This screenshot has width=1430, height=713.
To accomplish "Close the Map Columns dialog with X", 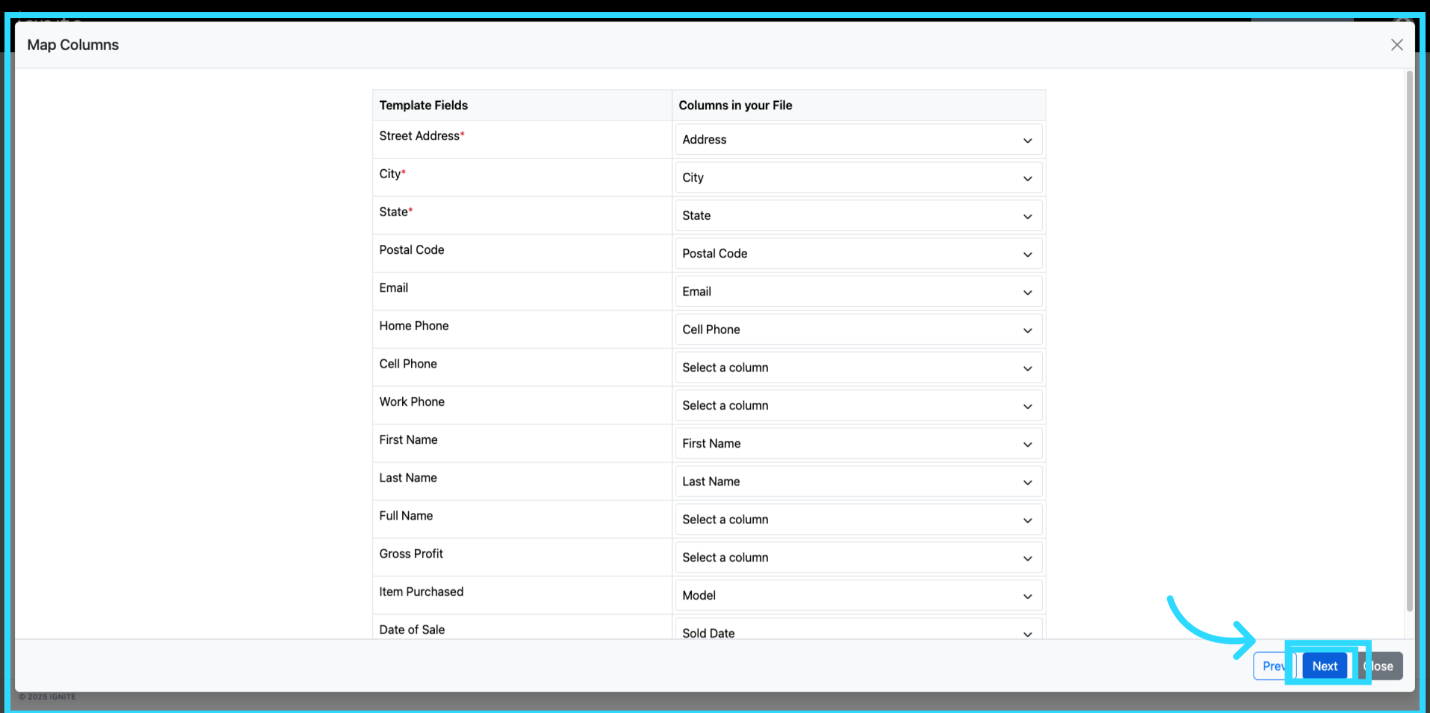I will coord(1396,45).
